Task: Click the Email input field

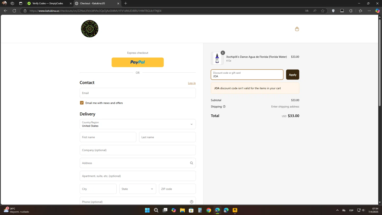Action: [138, 93]
